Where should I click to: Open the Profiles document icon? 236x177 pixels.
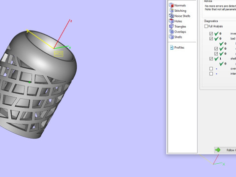[x=172, y=47]
